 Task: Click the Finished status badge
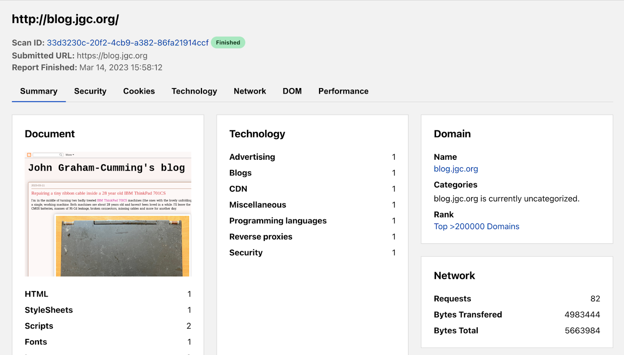[228, 43]
